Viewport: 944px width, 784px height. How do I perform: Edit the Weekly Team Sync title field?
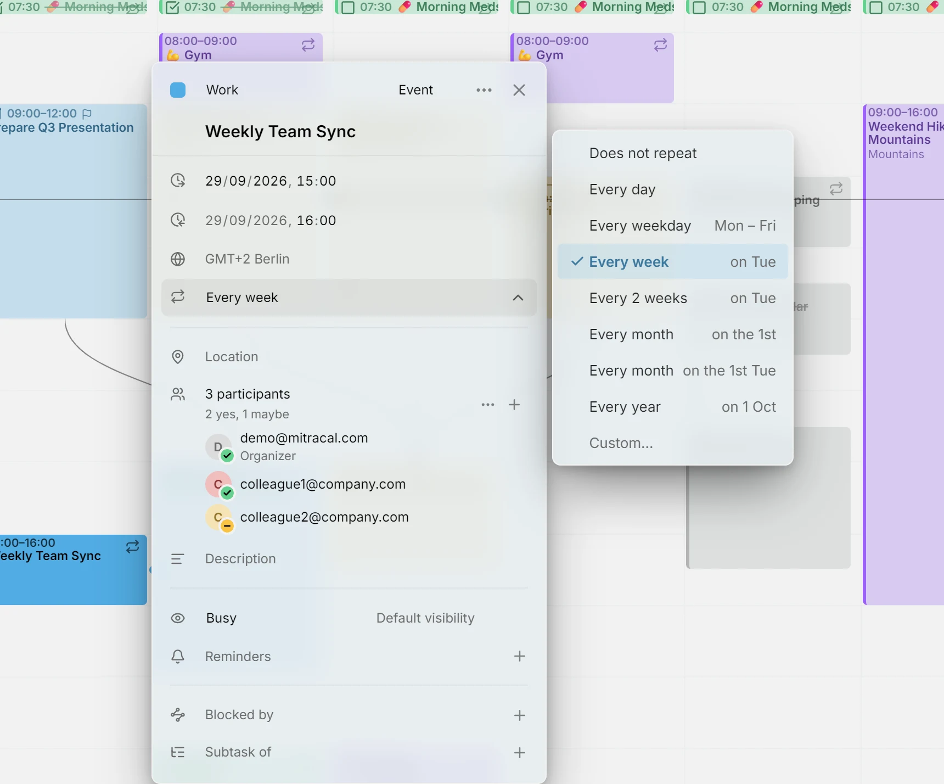pos(280,132)
